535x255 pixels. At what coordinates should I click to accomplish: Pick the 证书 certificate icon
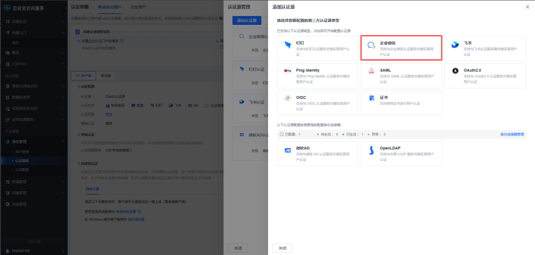pyautogui.click(x=371, y=98)
